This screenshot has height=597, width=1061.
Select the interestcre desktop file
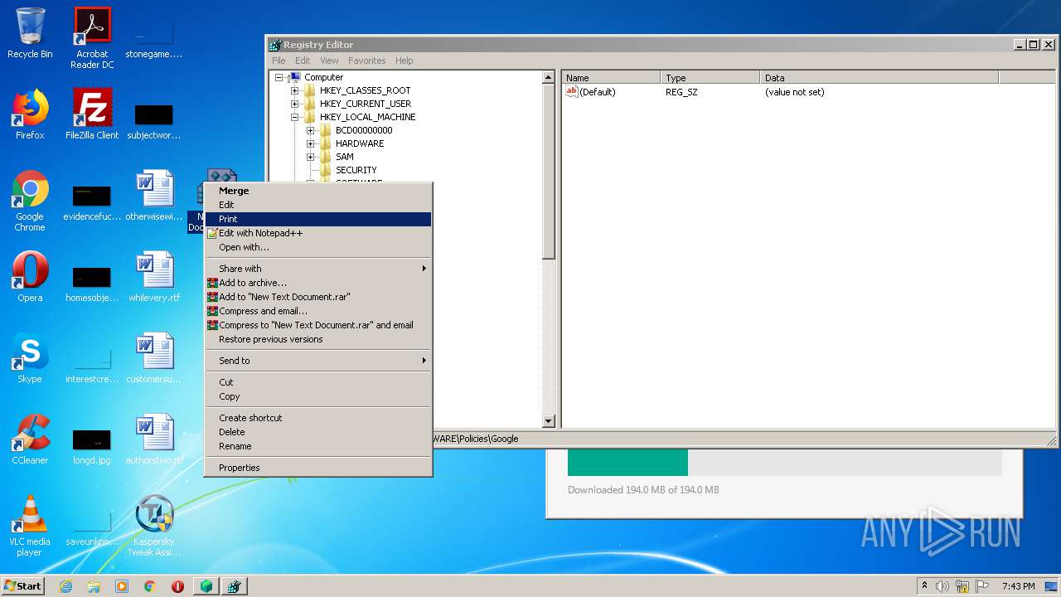point(92,365)
